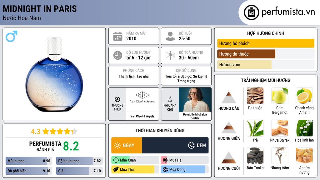Click the Nước Hoa Nam subtitle
Screen dimensions: 320x180
[x=22, y=18]
